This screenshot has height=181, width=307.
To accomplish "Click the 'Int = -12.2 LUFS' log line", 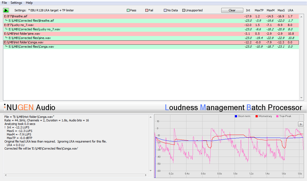I will 18,127.
